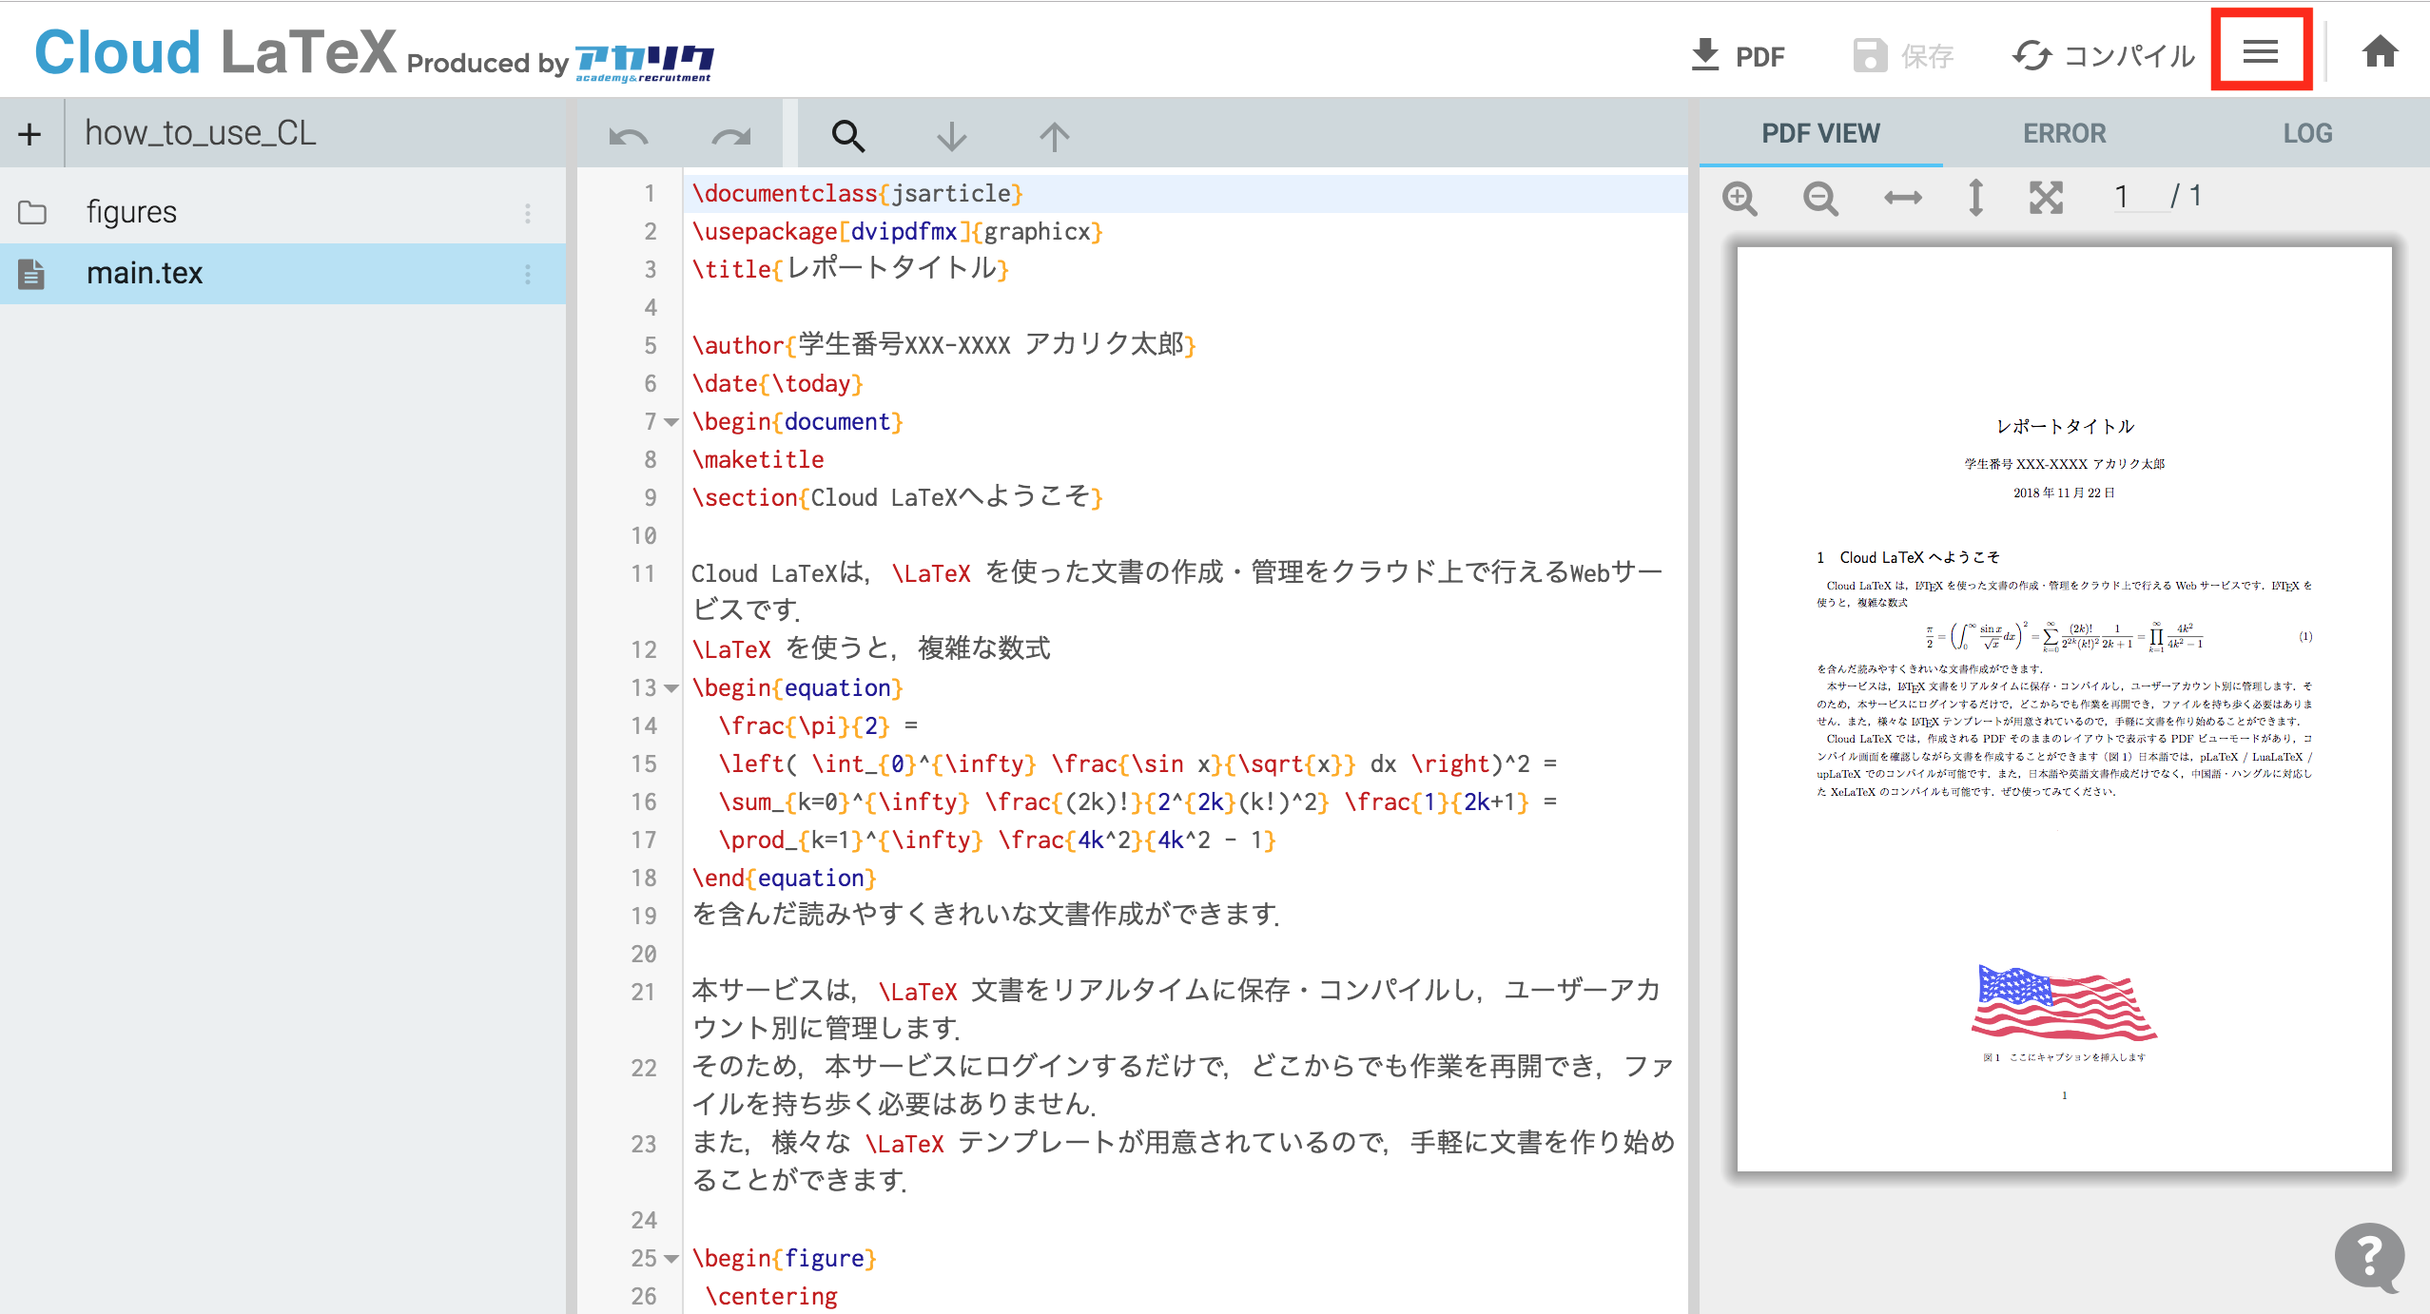Zoom in on the PDF preview
This screenshot has width=2430, height=1314.
coord(1740,199)
